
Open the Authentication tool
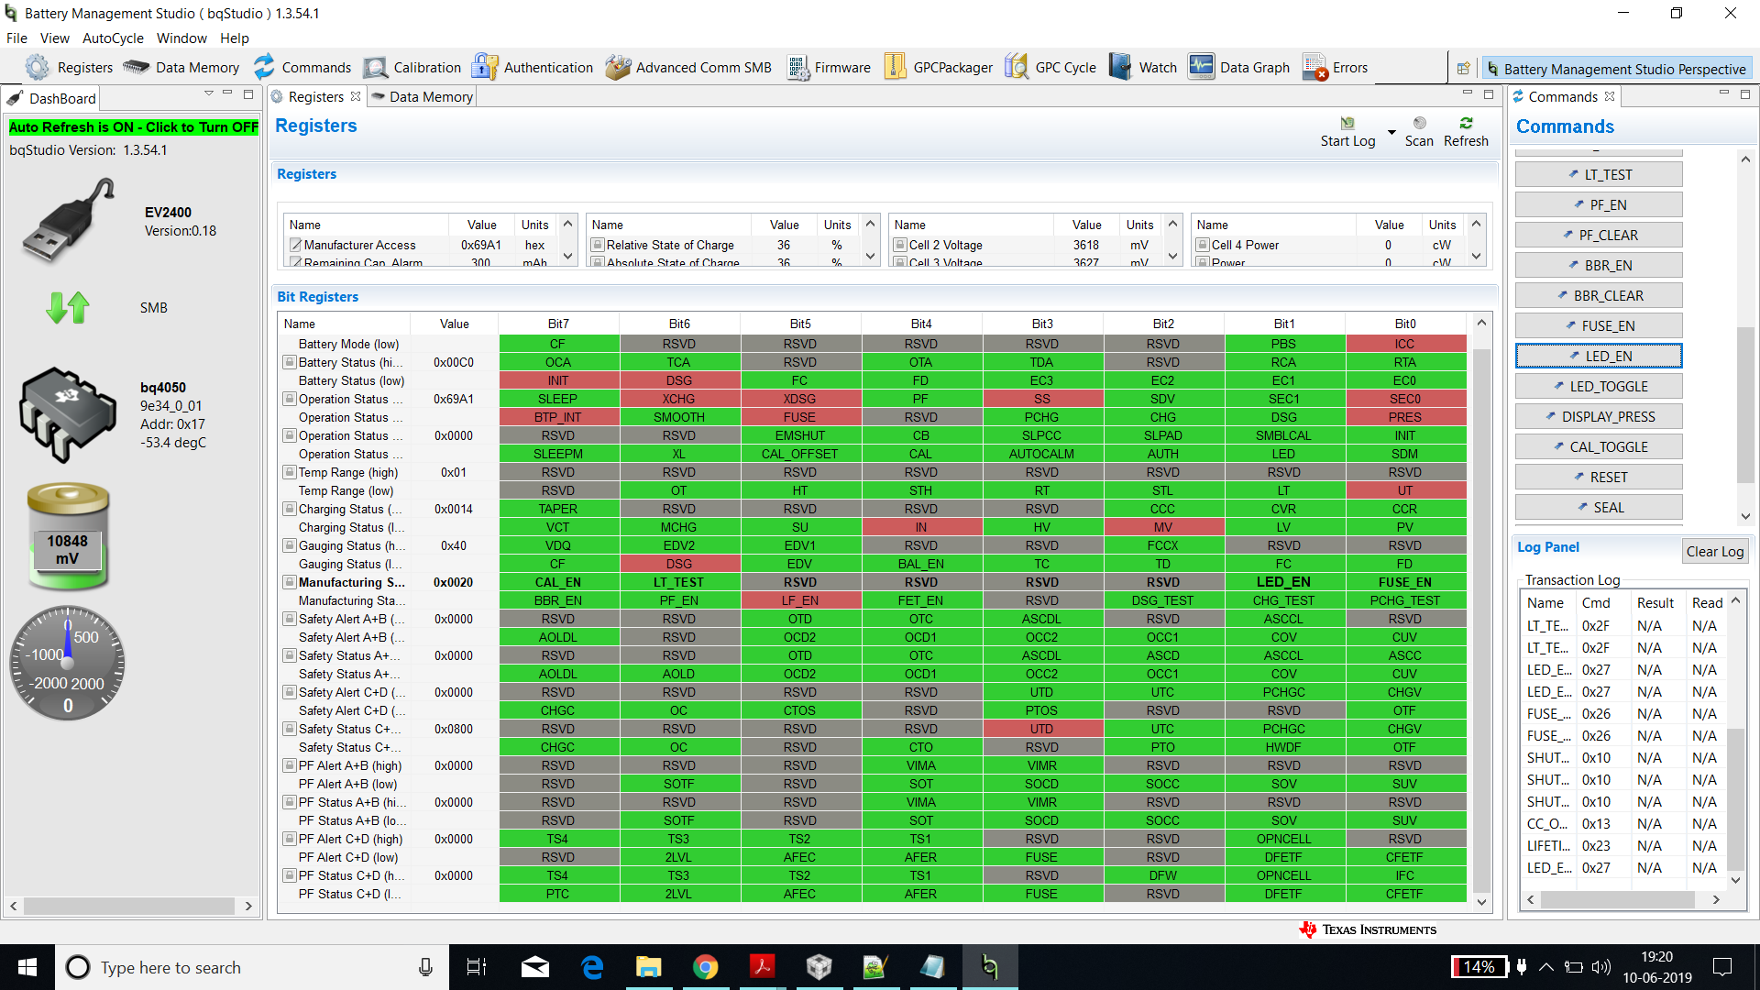pos(533,68)
